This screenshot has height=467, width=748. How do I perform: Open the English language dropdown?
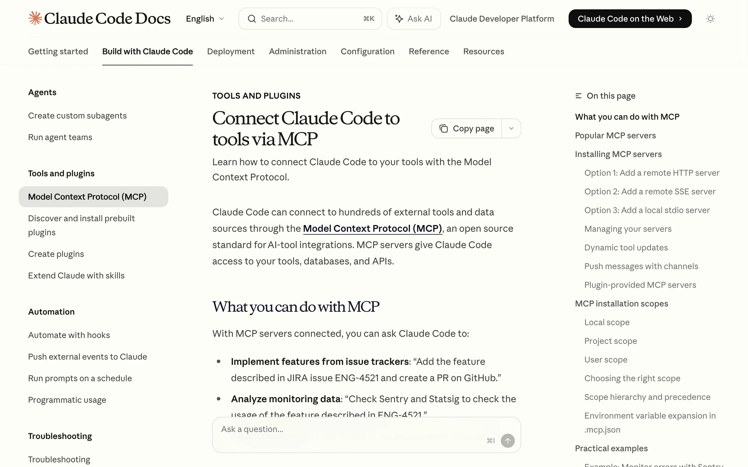(x=205, y=19)
